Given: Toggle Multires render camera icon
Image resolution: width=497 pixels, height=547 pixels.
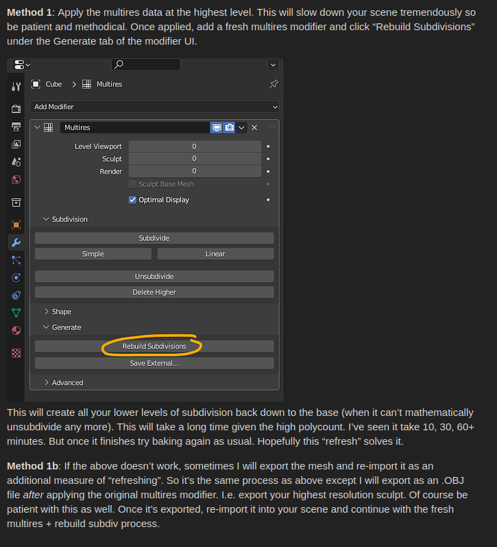Looking at the screenshot, I should coord(230,128).
